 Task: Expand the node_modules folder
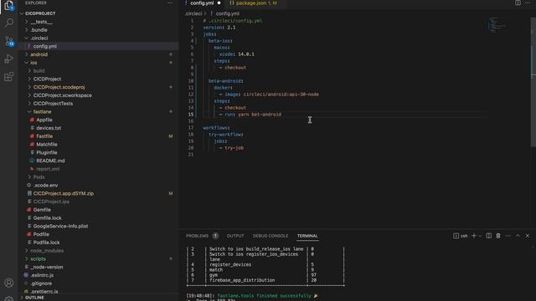tap(47, 251)
